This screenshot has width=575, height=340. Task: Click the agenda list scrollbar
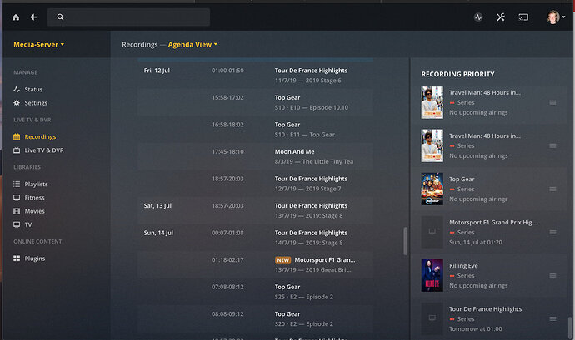pyautogui.click(x=405, y=241)
